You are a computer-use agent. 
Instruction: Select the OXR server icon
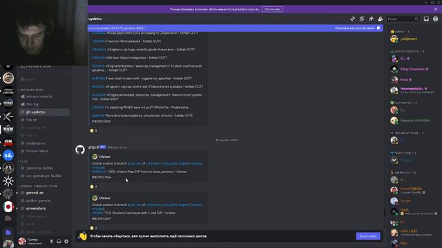tap(8, 130)
